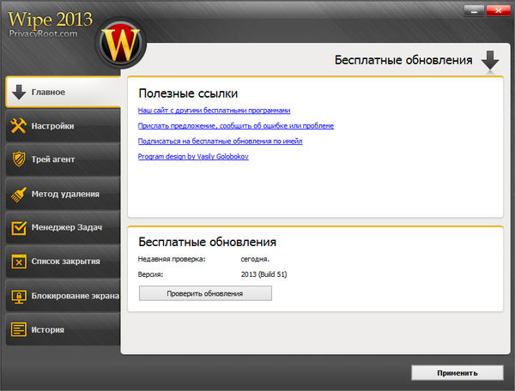Click the Бесплатные обновления header title
The width and height of the screenshot is (515, 391).
403,60
